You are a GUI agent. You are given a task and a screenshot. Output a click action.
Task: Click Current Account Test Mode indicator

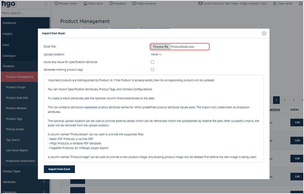(x=233, y=4)
